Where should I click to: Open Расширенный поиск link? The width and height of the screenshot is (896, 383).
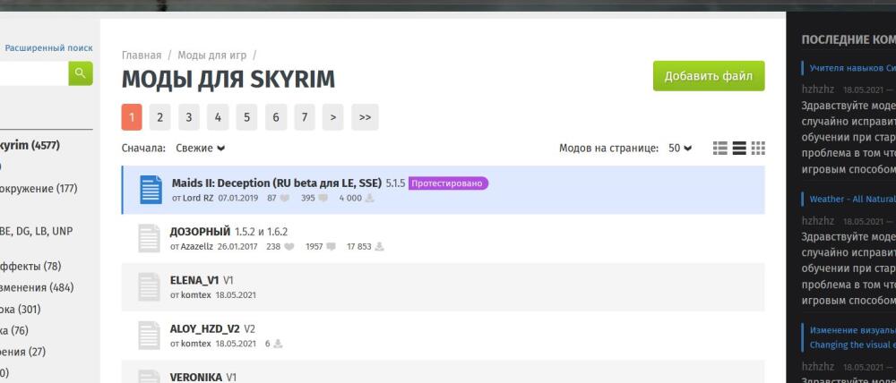[x=48, y=48]
